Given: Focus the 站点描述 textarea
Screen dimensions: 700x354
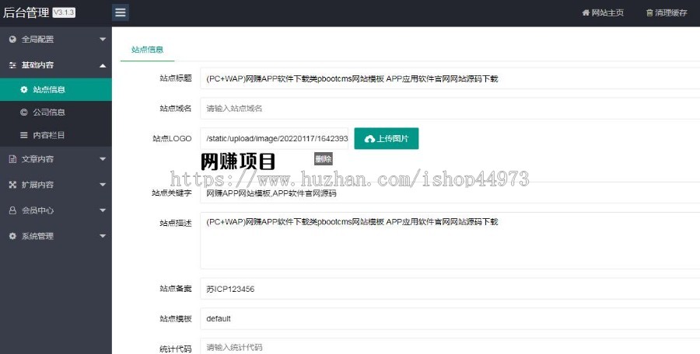Looking at the screenshot, I should coord(450,241).
